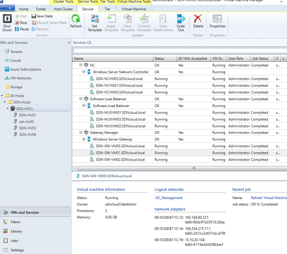Collapse the VMs and Services navigation pane
287x254 pixels.
point(69,43)
